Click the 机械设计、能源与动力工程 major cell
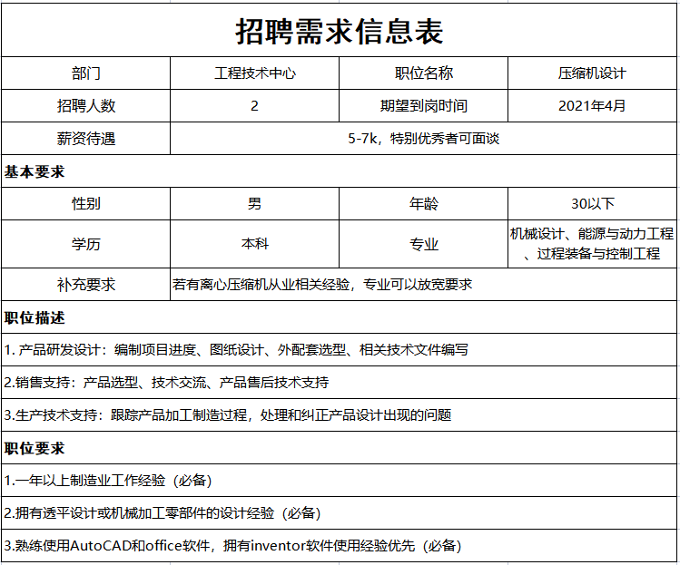The width and height of the screenshot is (680, 565). point(592,244)
